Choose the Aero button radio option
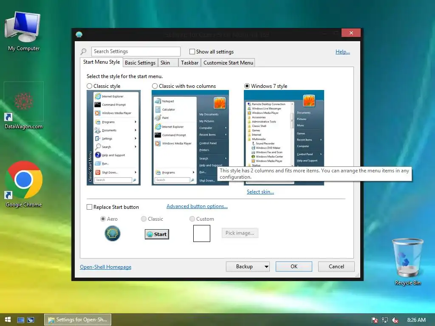The height and width of the screenshot is (326, 435). click(103, 219)
